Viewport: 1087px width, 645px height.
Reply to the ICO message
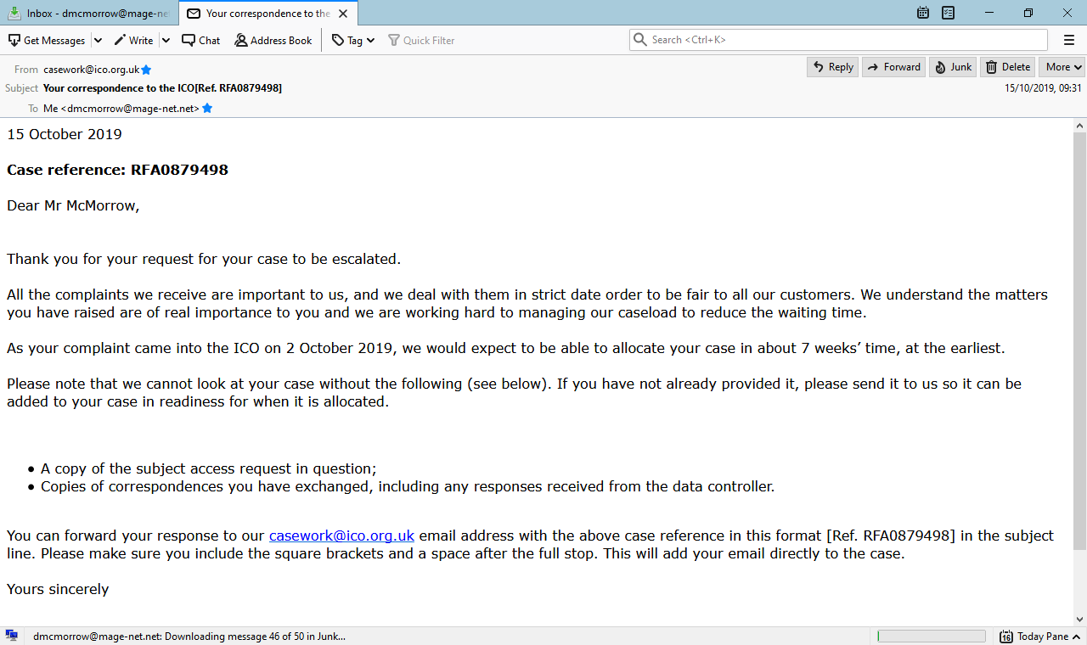[832, 67]
